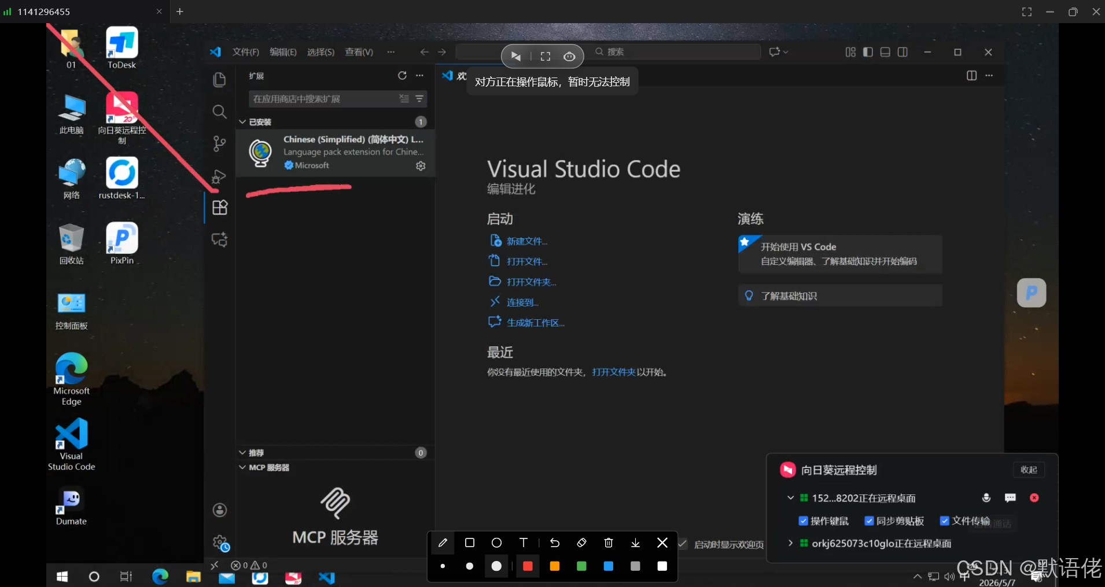Toggle the 启动时显示欢迎页 checkbox

tap(683, 544)
